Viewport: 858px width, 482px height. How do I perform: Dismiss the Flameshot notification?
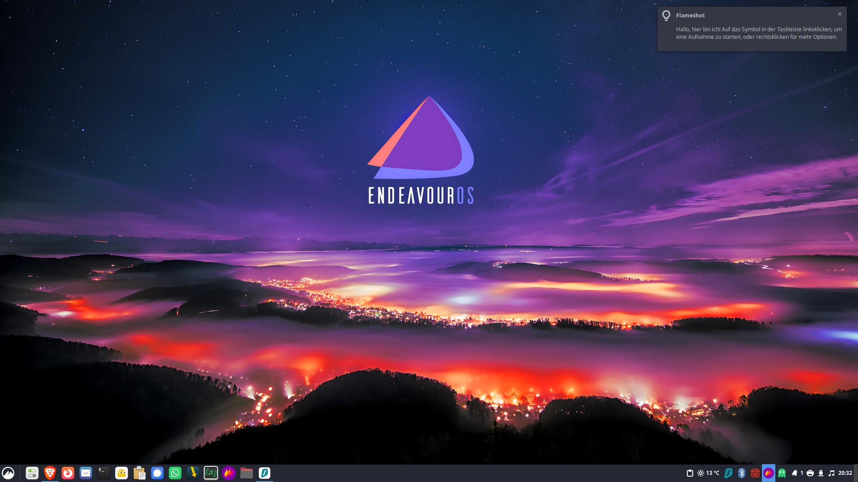[x=840, y=14]
